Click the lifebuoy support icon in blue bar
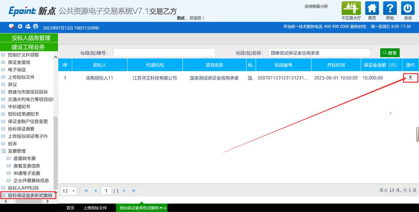 click(x=36, y=27)
